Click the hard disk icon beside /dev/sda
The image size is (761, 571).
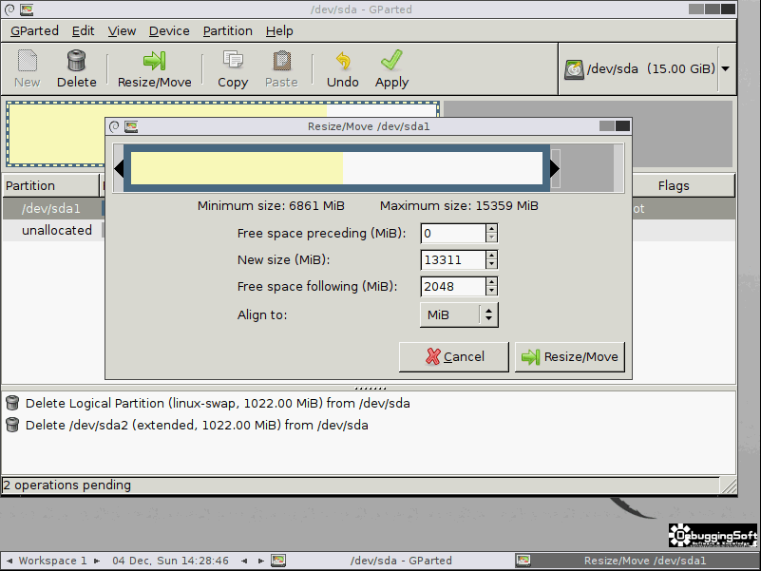coord(574,69)
